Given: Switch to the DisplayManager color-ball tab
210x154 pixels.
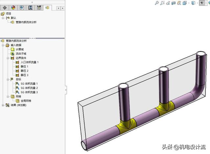Looking at the screenshot, I should [13, 8].
